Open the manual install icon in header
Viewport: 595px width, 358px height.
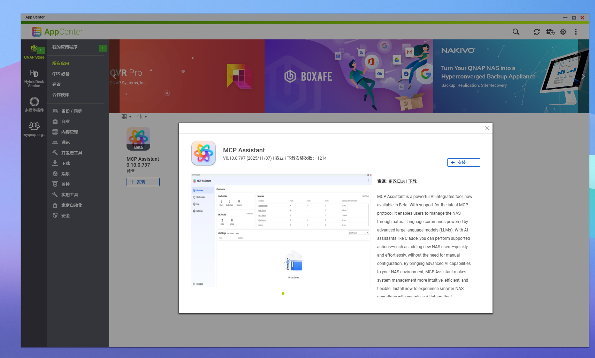pos(550,32)
